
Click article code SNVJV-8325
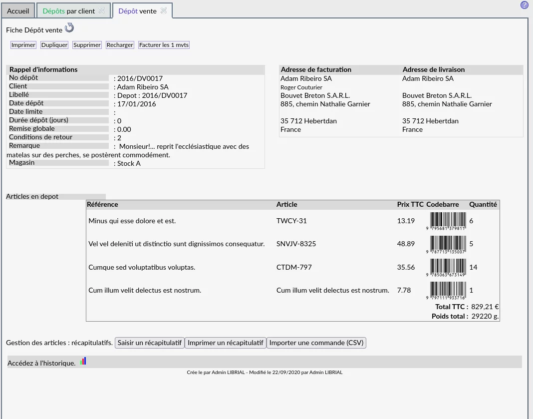[296, 244]
